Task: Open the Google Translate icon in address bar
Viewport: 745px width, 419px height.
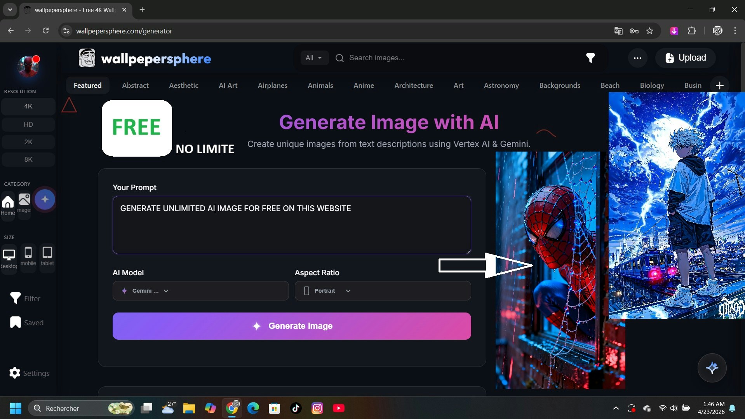Action: tap(618, 31)
